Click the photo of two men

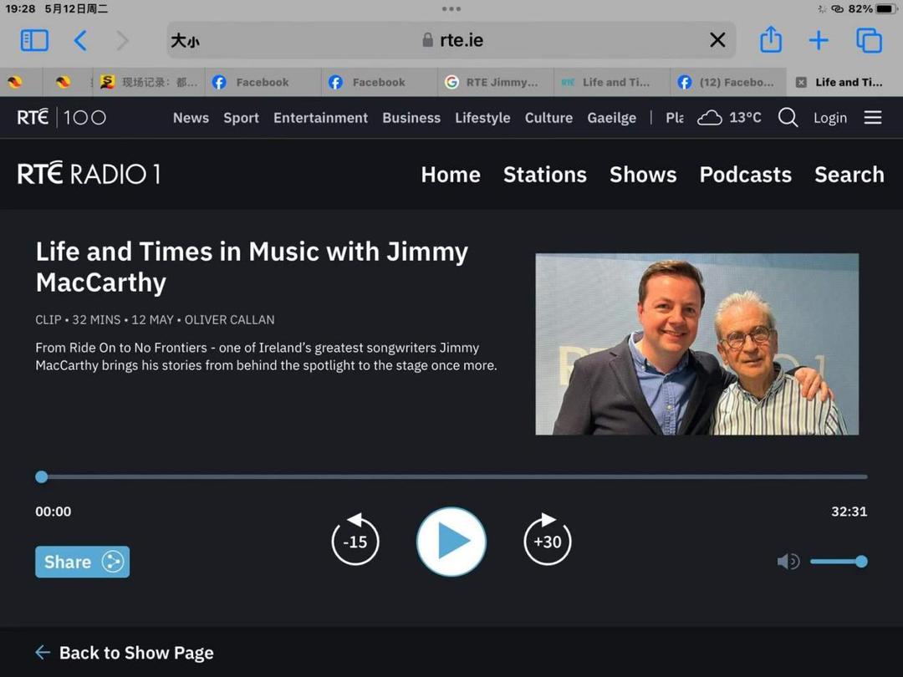click(696, 344)
